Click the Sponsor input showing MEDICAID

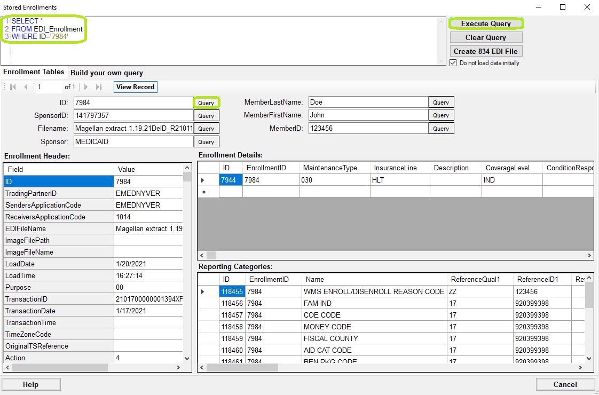point(133,142)
